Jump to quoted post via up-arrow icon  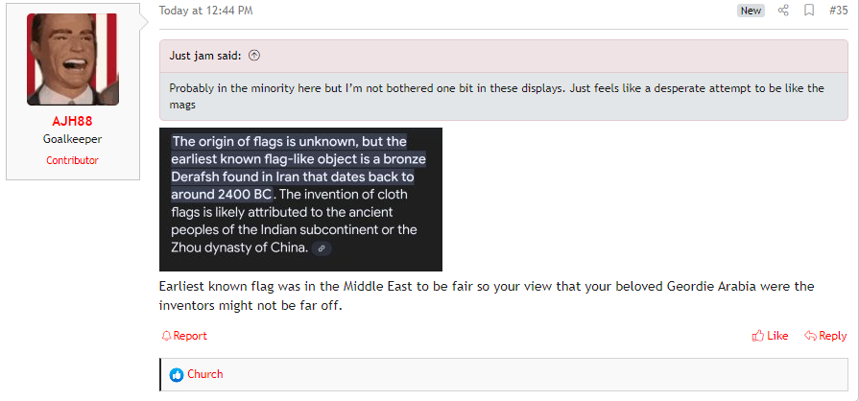tap(254, 56)
